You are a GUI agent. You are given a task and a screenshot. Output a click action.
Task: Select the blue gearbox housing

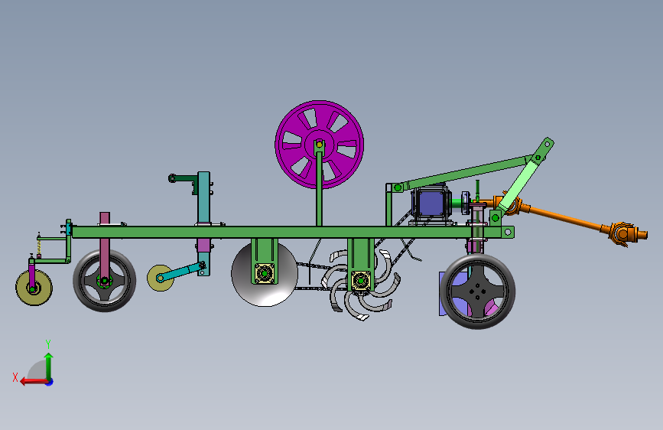(431, 204)
